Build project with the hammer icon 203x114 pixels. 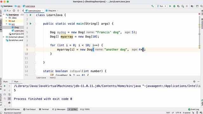tap(152, 6)
